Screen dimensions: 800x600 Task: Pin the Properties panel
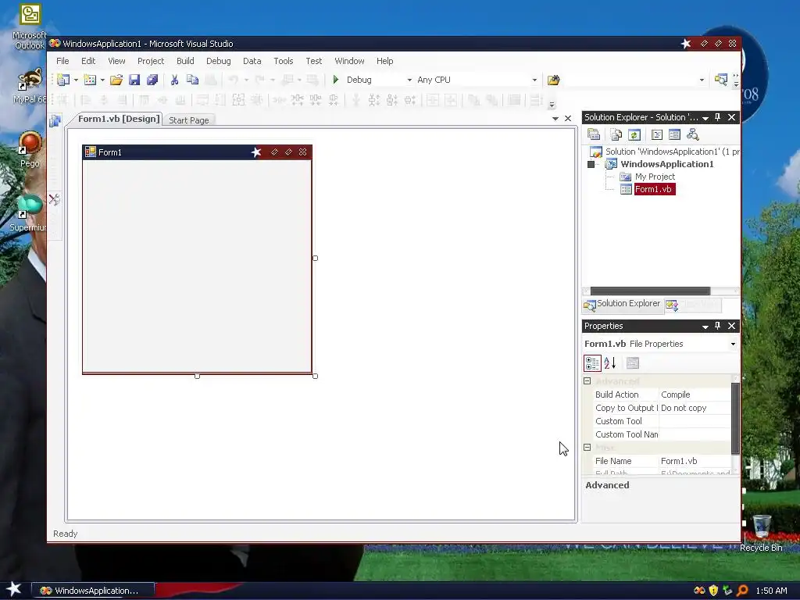(718, 326)
